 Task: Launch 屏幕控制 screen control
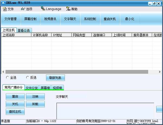click(x=30, y=19)
